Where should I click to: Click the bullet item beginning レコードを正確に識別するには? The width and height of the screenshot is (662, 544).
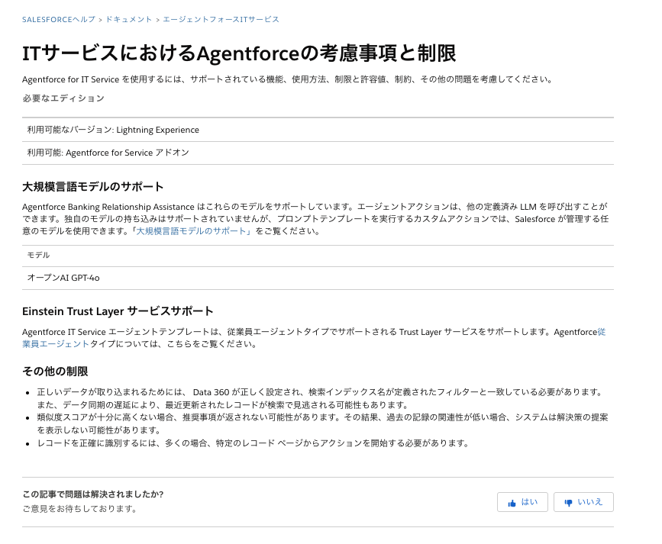pyautogui.click(x=253, y=443)
